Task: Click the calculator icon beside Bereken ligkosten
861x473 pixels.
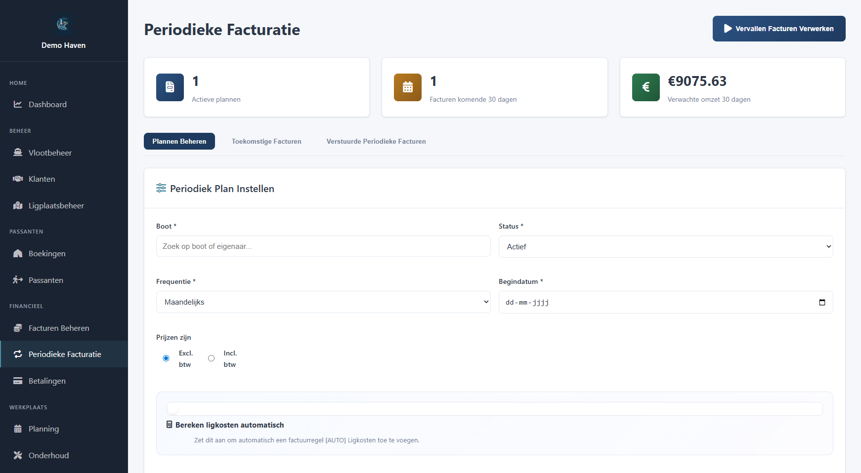Action: point(170,425)
